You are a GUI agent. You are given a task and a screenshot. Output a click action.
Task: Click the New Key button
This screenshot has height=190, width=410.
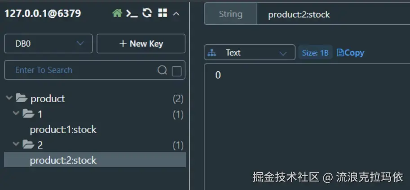pyautogui.click(x=141, y=43)
